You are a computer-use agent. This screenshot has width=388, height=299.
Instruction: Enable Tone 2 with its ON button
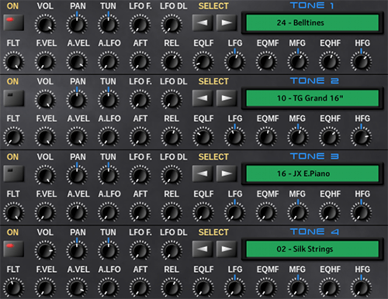point(14,98)
